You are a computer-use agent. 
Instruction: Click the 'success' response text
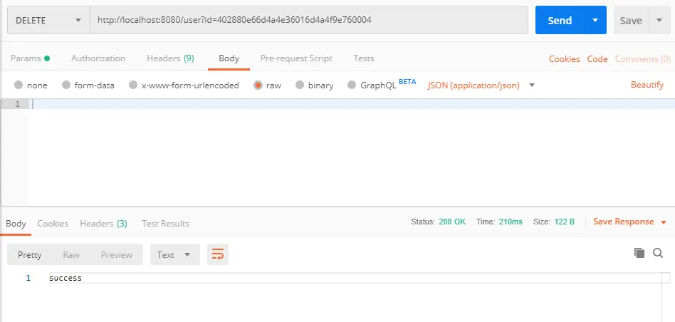(x=66, y=278)
